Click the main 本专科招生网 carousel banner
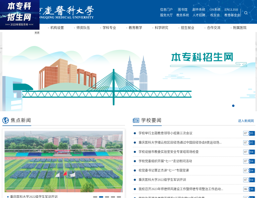Screen dimensions: 257x198 click(128, 72)
